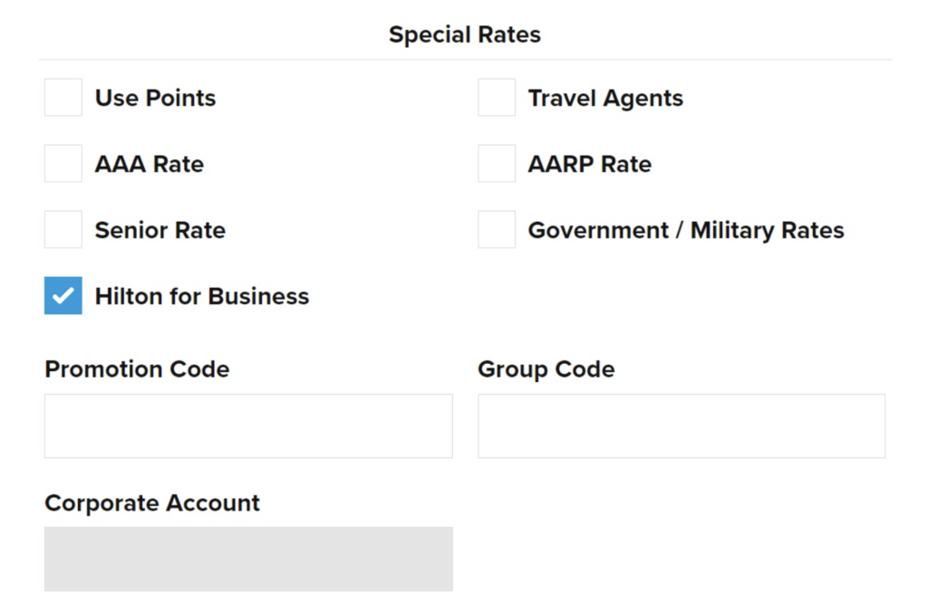Uncheck the Hilton for Business checkbox

point(63,296)
